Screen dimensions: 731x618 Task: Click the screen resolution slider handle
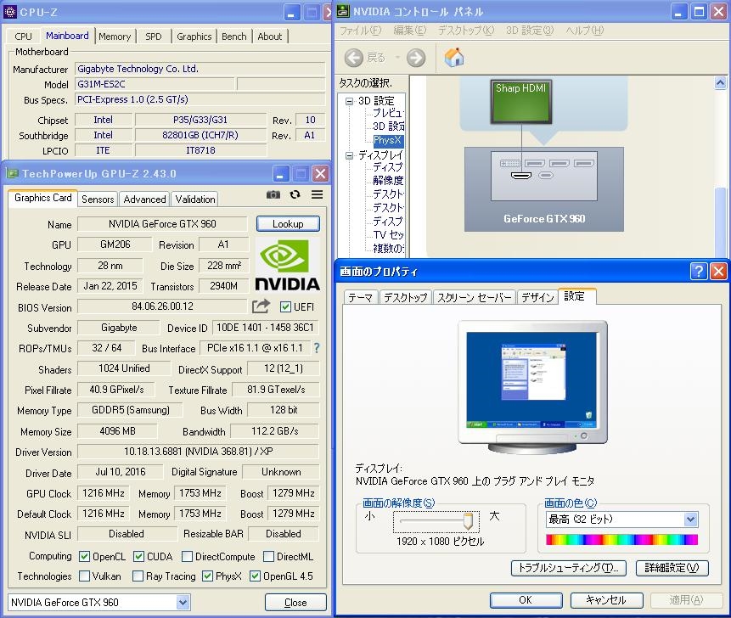tap(467, 520)
